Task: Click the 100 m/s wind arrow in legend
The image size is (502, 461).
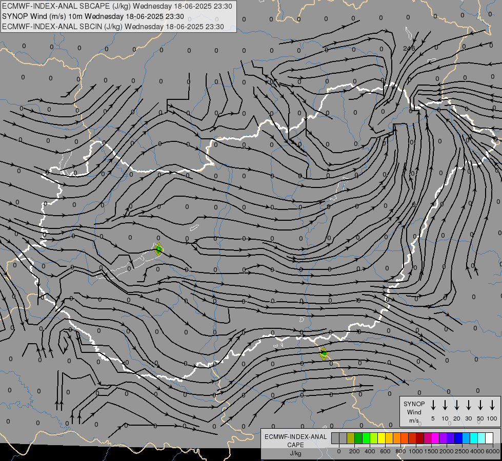Action: pos(492,405)
